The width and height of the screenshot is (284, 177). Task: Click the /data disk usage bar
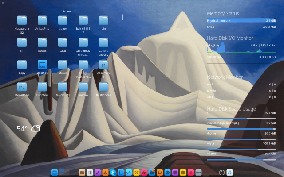click(241, 150)
